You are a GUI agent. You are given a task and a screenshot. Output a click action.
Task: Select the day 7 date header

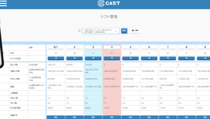tap(168, 47)
